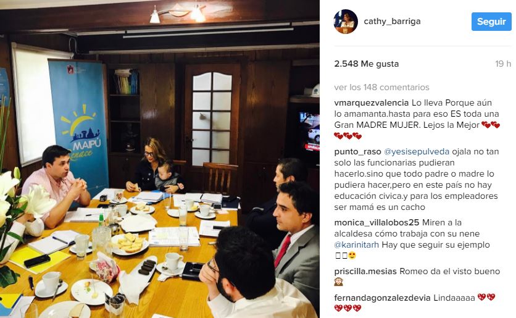516x318 pixels.
Task: Visit vmarquezvalencia commenter profile
Action: (372, 103)
